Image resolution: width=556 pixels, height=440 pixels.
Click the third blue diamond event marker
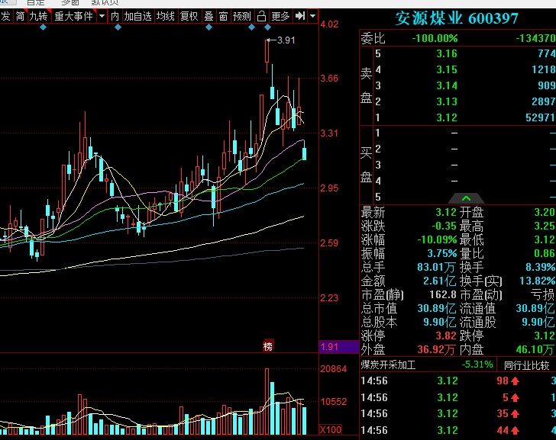point(208,27)
